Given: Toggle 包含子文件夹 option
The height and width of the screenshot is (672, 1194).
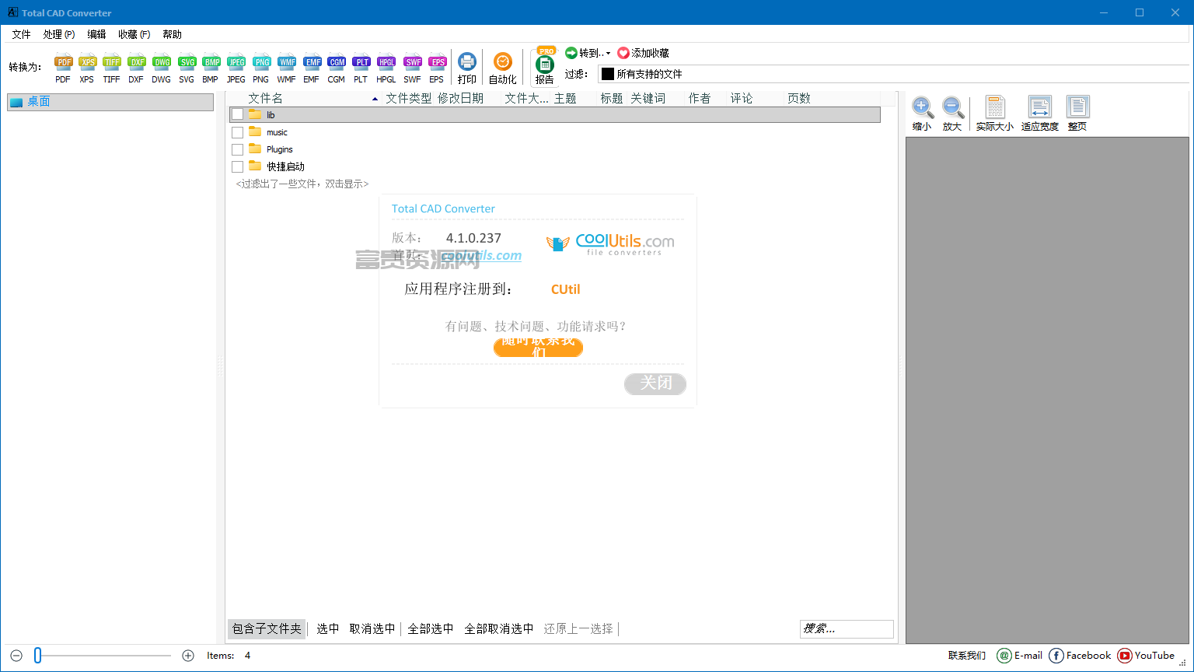Looking at the screenshot, I should coord(267,628).
